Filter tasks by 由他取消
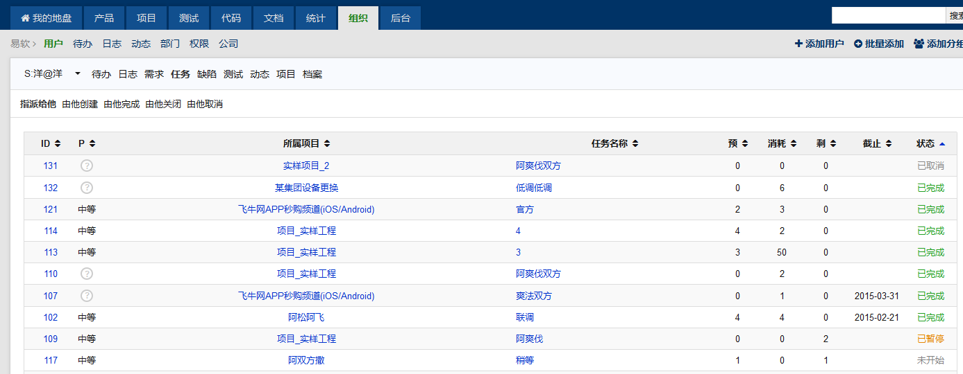The width and height of the screenshot is (963, 374). coord(205,104)
